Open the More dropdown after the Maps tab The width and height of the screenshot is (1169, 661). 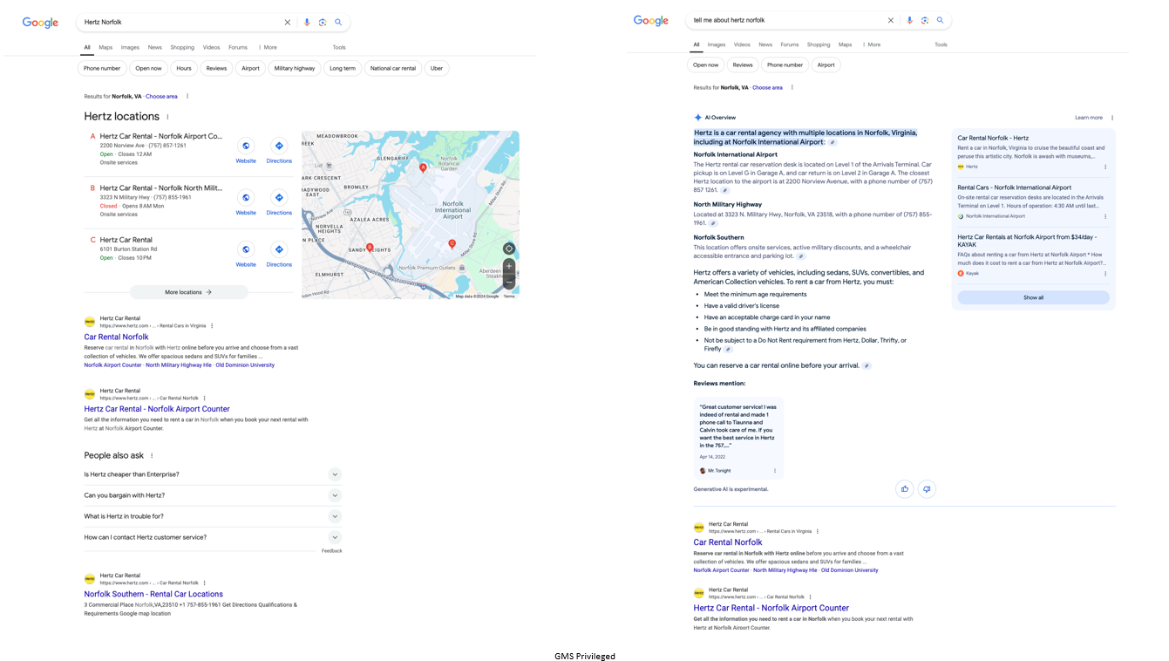(871, 44)
